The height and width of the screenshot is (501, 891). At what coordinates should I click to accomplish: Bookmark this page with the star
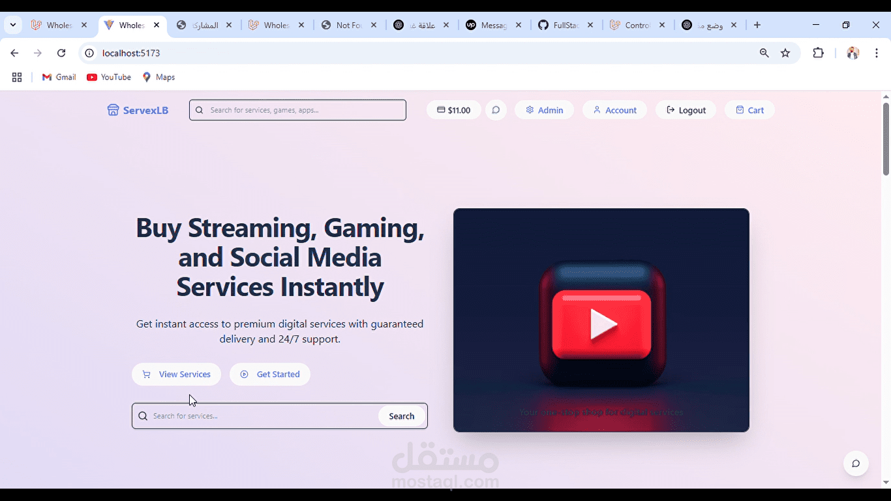[x=785, y=53]
